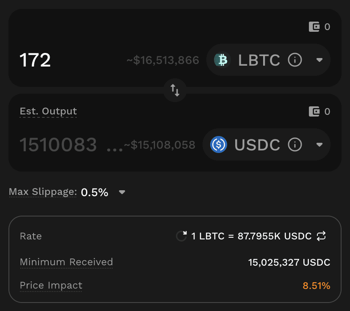Screen dimensions: 350x311
Task: Click the Est. Output label
Action: (48, 111)
